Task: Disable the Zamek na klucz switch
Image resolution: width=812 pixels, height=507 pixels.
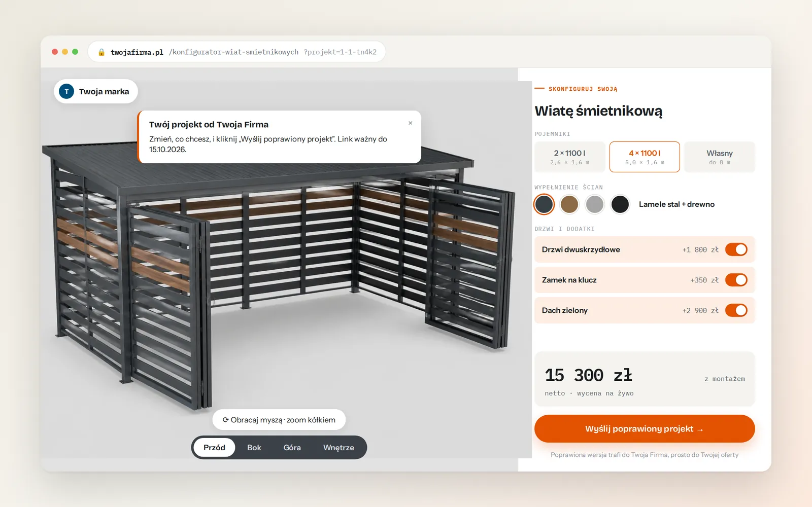Action: click(x=736, y=280)
